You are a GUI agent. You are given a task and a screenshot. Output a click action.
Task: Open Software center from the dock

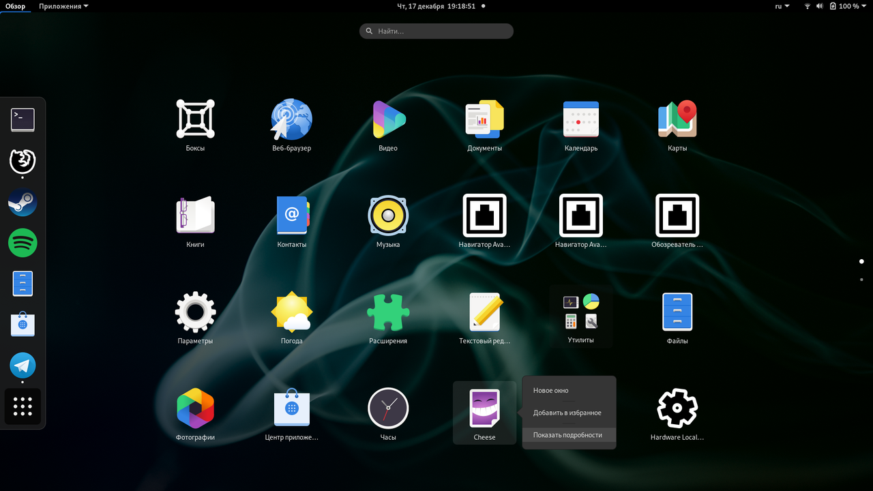coord(23,325)
